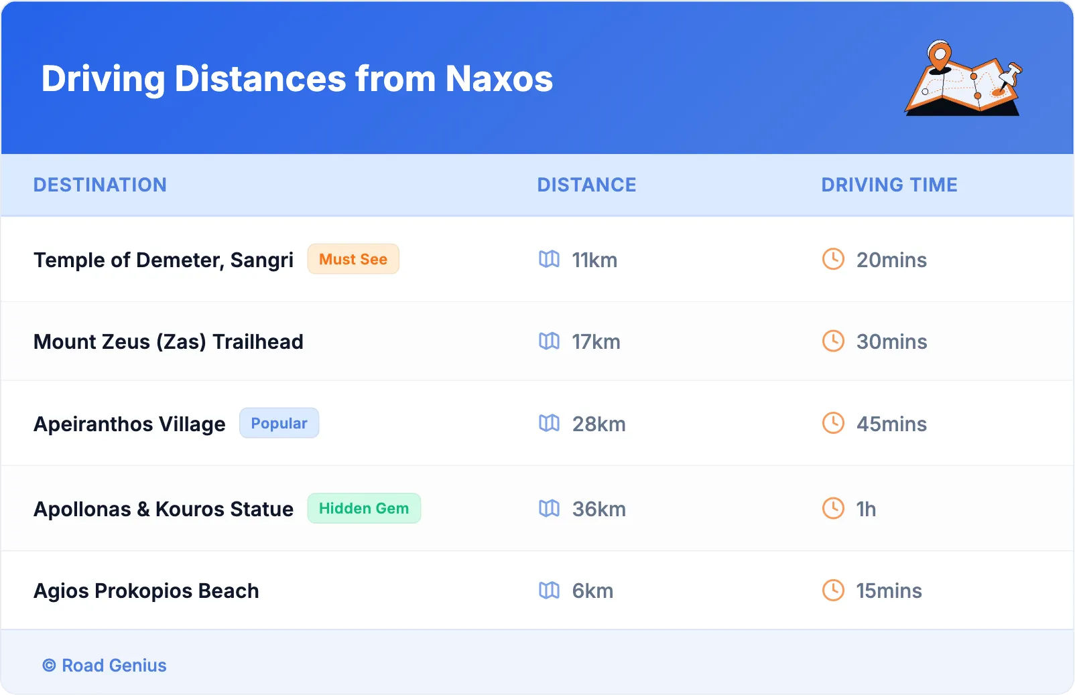This screenshot has width=1075, height=695.
Task: Click the map illustration with location pin
Action: pos(964,78)
